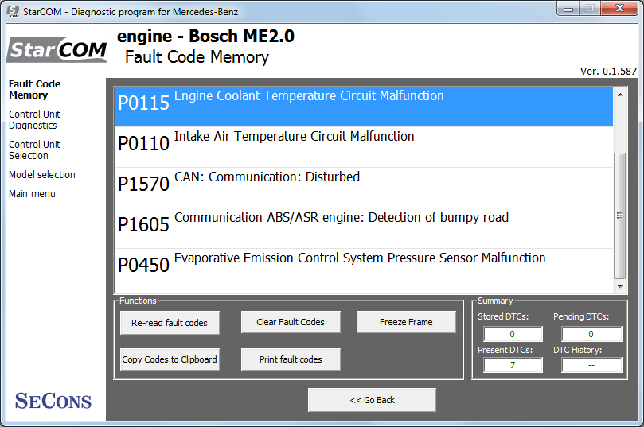The image size is (644, 427).
Task: Click the StarCOM logo in sidebar
Action: 57,50
